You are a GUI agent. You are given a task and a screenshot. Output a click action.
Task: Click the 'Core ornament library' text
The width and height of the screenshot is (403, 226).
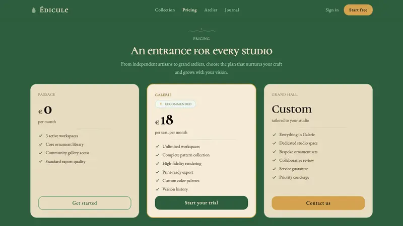[64, 144]
